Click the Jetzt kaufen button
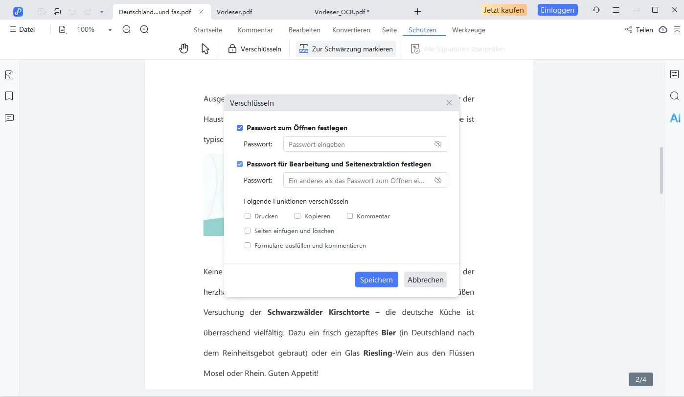This screenshot has width=684, height=397. click(x=504, y=10)
